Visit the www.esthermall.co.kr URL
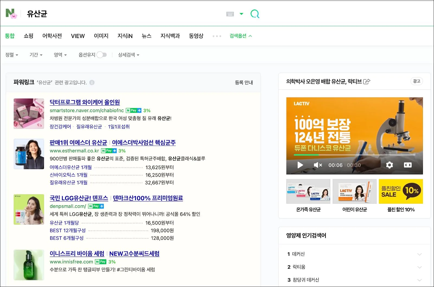434x287 pixels. [74, 151]
